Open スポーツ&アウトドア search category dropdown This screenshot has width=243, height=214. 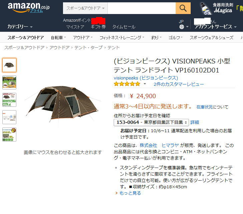(85, 8)
